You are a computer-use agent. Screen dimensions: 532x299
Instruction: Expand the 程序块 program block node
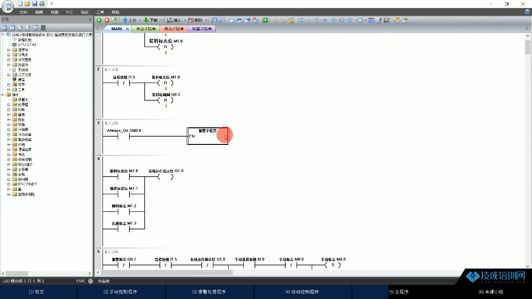tap(9, 50)
